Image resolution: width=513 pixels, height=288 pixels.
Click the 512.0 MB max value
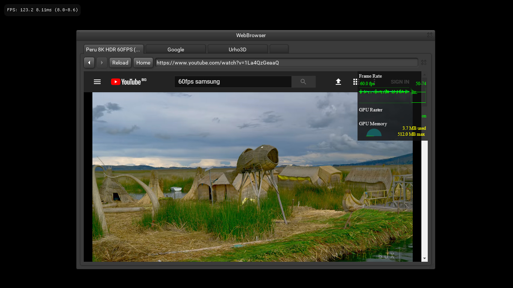(x=411, y=134)
